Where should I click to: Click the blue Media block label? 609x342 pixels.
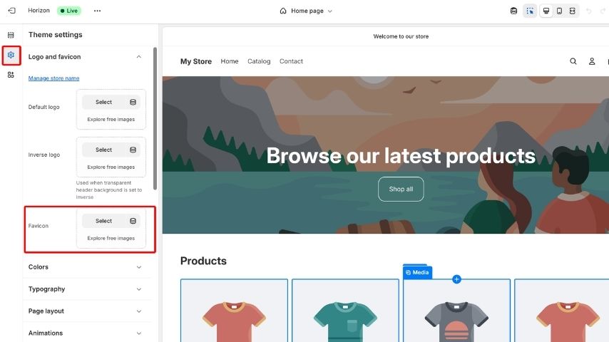tap(417, 272)
